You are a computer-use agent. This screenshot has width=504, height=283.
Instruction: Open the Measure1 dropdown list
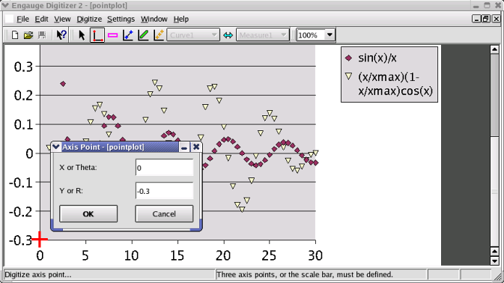tap(263, 35)
